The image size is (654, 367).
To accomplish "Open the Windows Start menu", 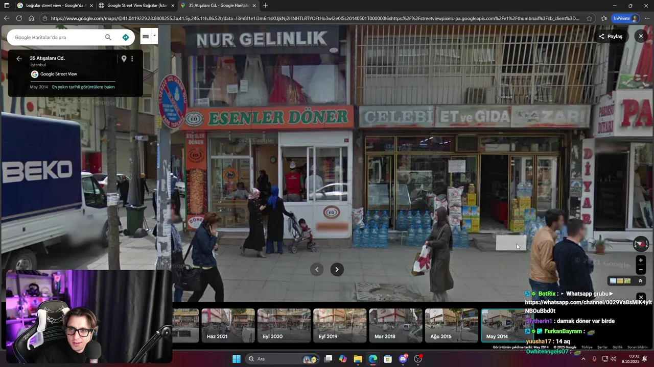I will tap(237, 359).
